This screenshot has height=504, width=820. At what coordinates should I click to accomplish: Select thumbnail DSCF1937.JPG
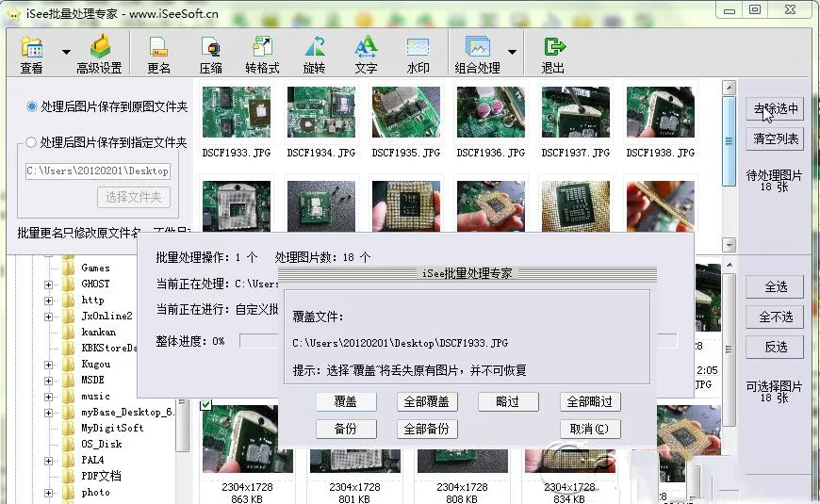(x=575, y=112)
